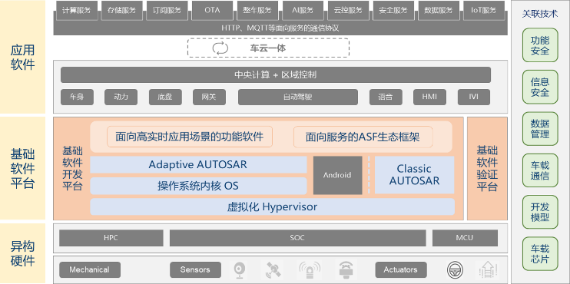Viewport: 570px width, 284px height.
Task: Select the SOC hardware box
Action: 297,238
